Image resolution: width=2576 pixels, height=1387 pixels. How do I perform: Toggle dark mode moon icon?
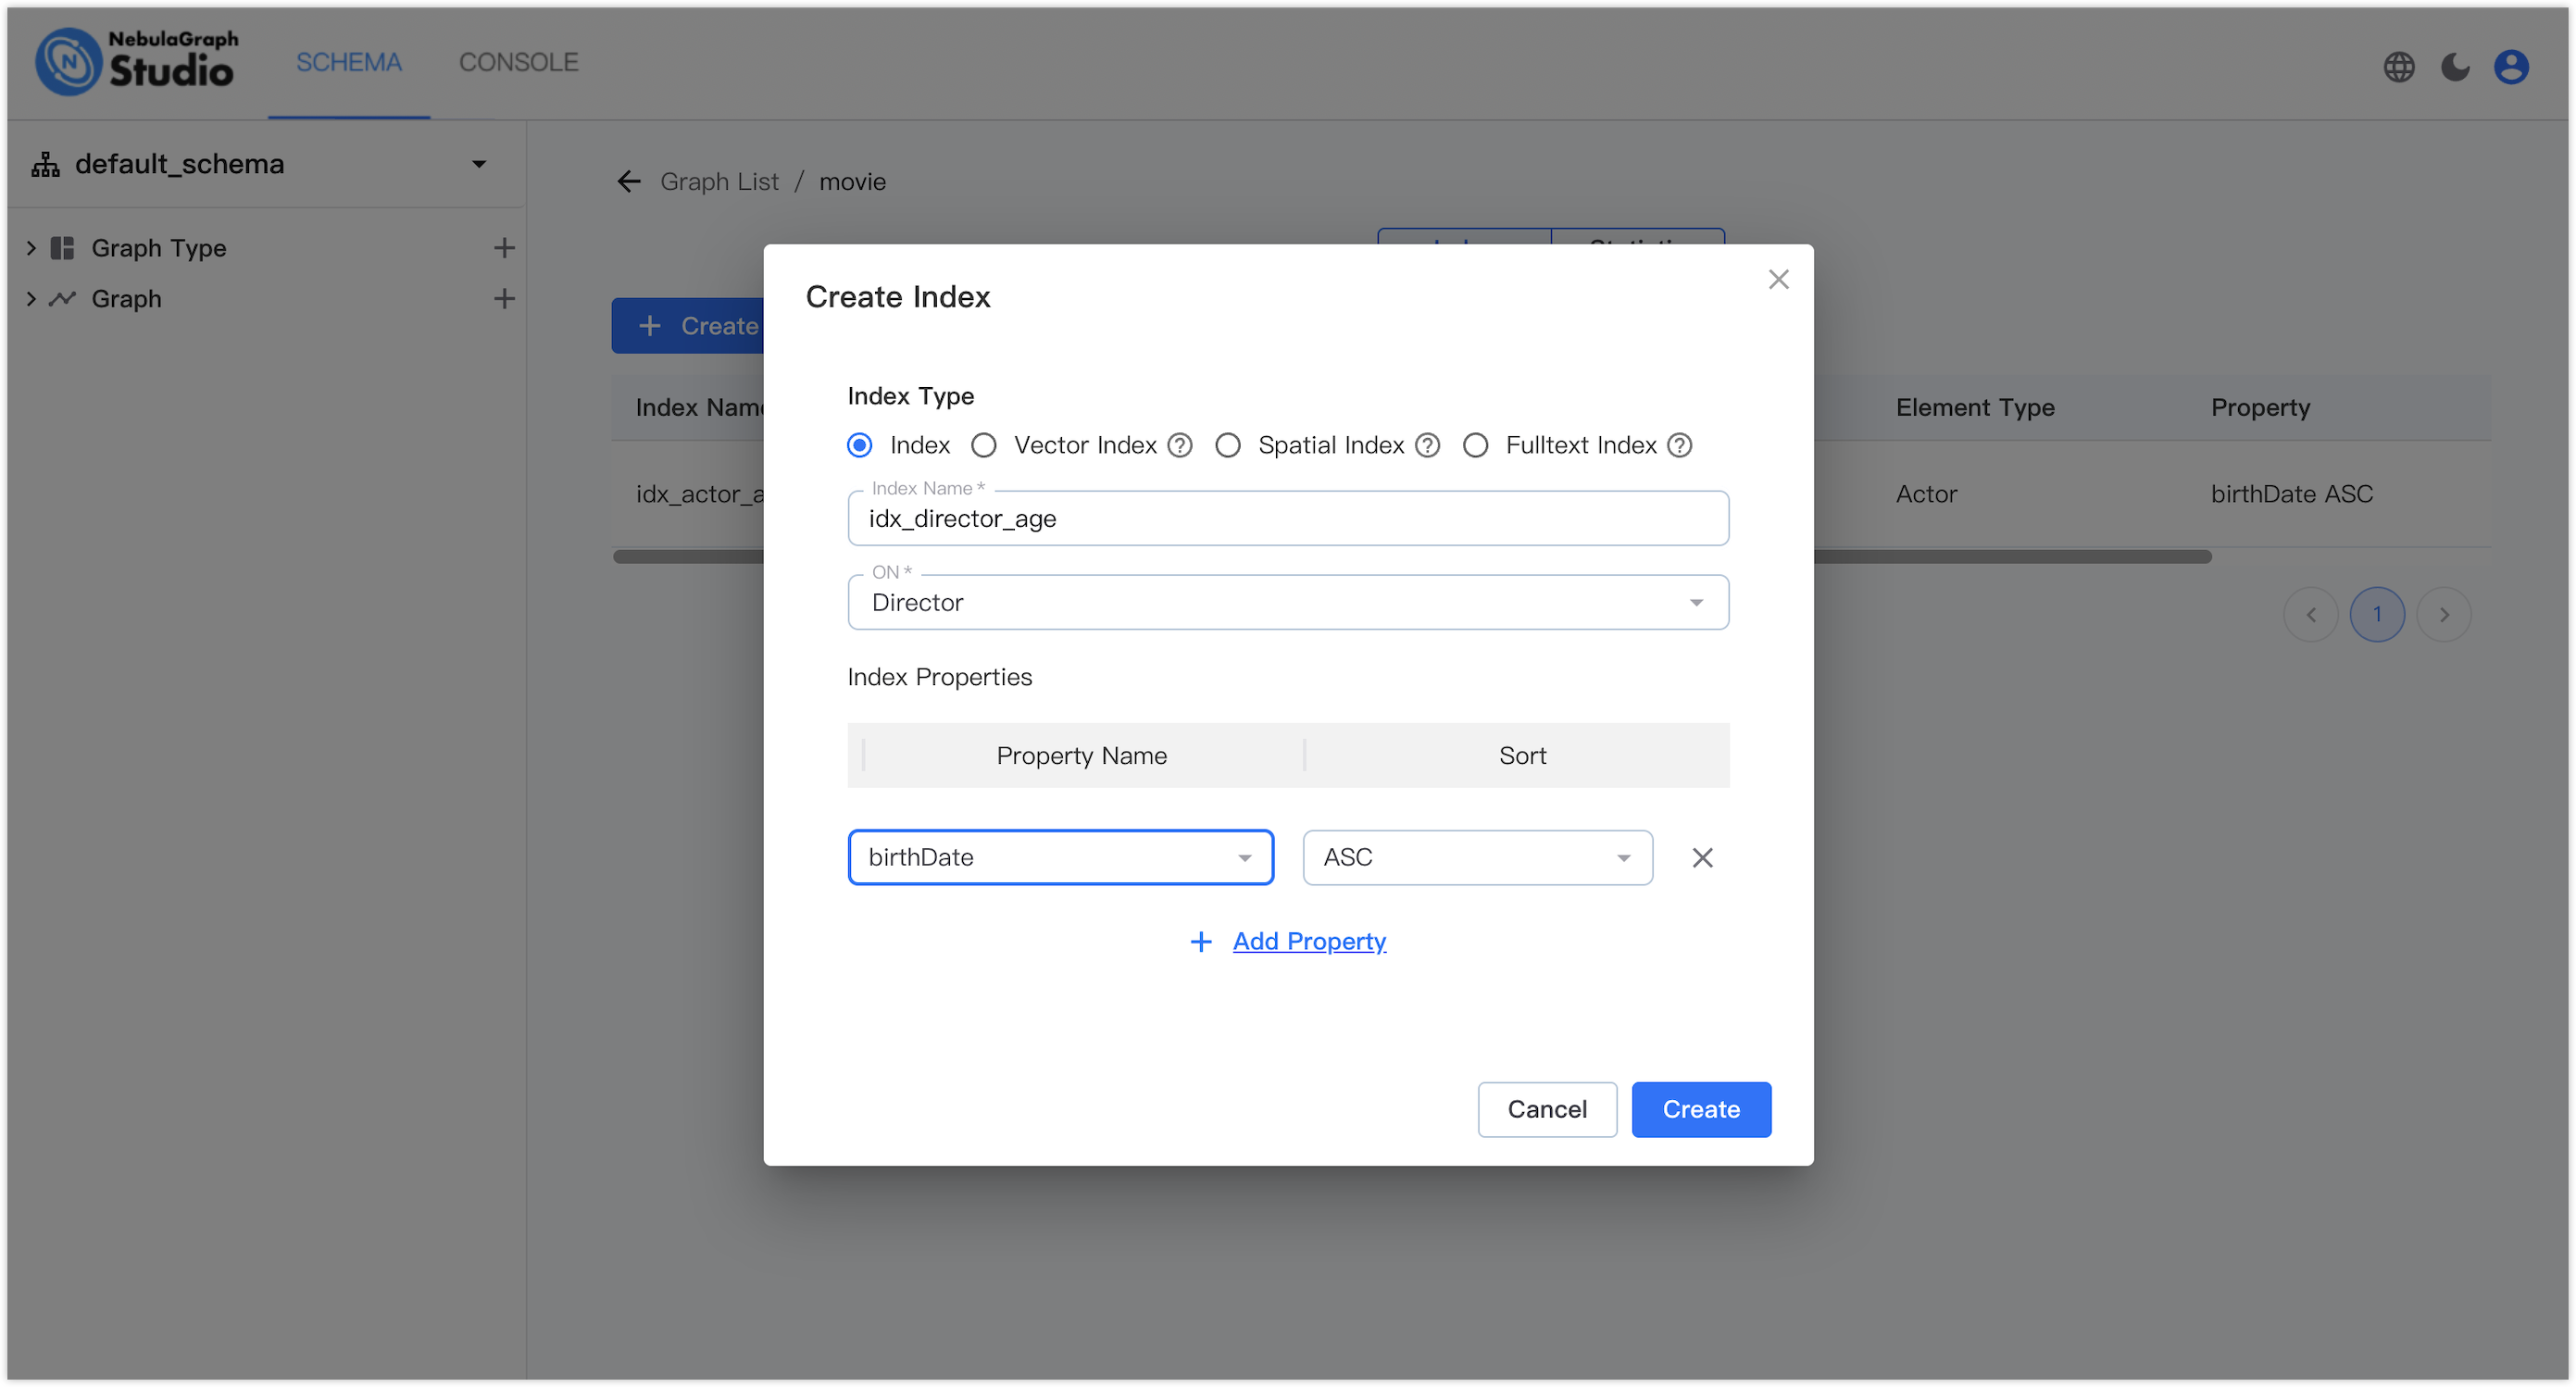pos(2454,67)
